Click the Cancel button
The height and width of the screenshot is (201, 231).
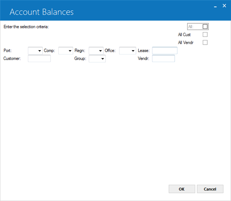pos(210,189)
